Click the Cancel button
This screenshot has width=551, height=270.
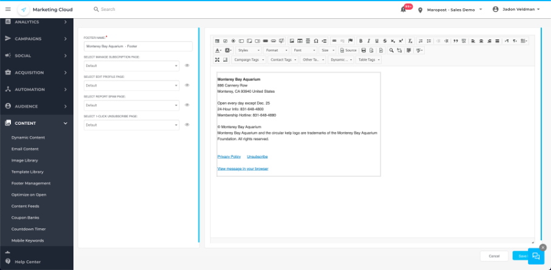pyautogui.click(x=494, y=256)
